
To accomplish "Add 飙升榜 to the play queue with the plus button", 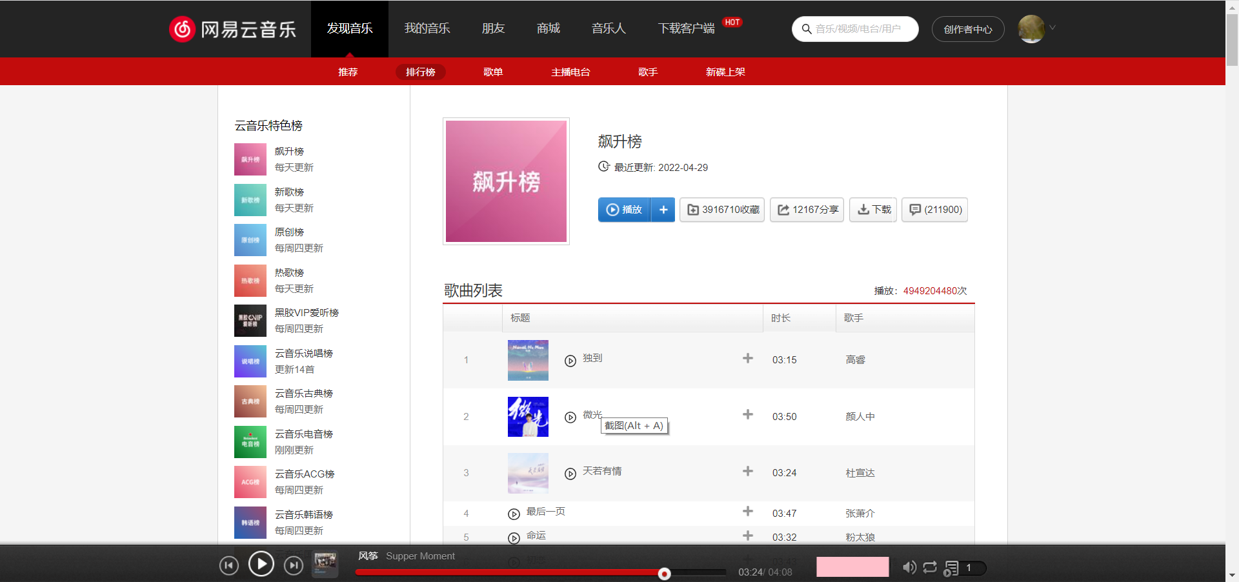I will click(x=663, y=210).
